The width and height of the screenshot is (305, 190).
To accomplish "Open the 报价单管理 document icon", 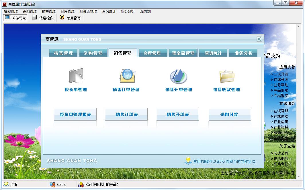I will point(76,76).
